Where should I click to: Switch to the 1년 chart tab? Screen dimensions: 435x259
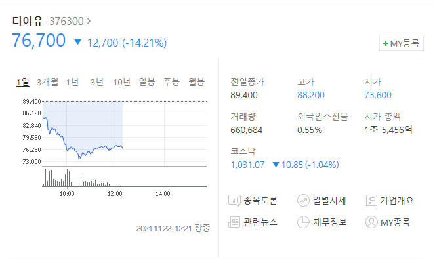pos(72,82)
